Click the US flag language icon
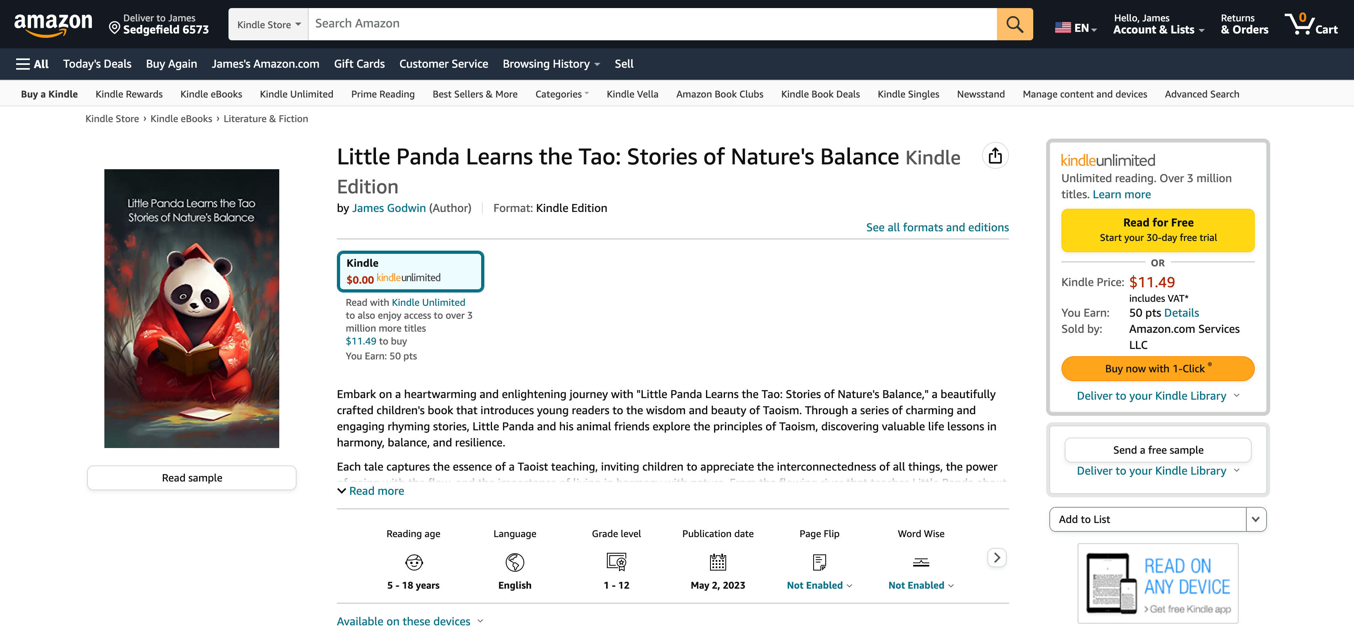 1062,27
